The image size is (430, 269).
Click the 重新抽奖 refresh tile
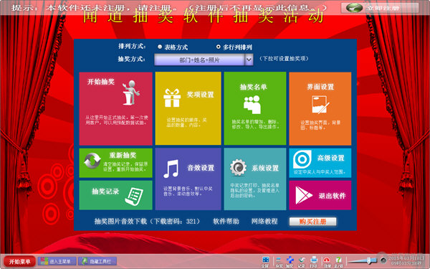click(115, 163)
